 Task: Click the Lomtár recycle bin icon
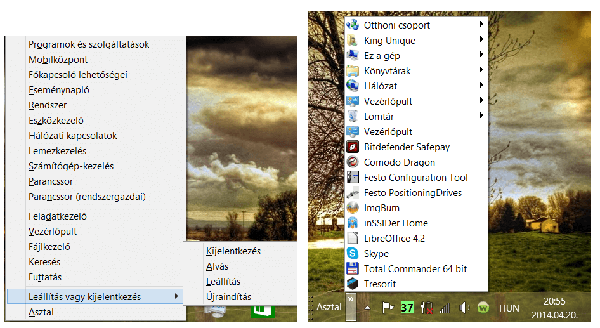pos(353,117)
